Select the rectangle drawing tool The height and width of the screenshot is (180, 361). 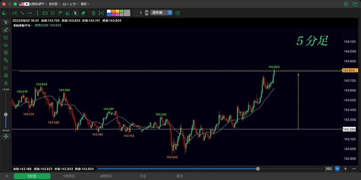(45, 13)
